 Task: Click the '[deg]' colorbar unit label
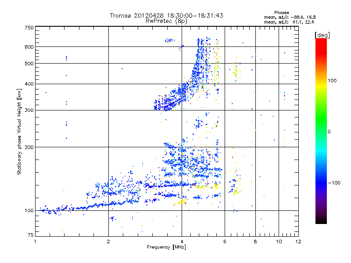[322, 35]
